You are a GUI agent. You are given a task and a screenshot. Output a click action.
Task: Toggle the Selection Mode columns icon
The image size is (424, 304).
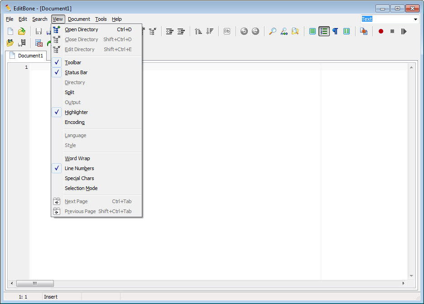coord(347,31)
